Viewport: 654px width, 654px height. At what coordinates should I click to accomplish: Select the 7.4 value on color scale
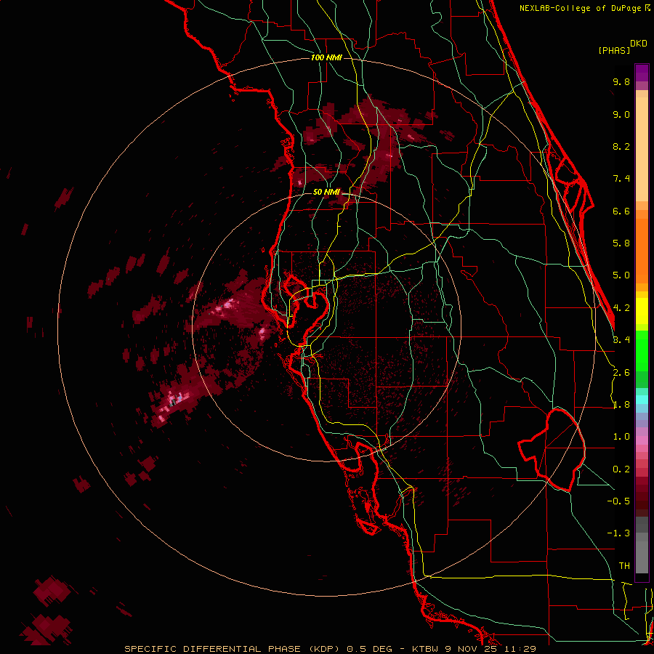pos(621,179)
